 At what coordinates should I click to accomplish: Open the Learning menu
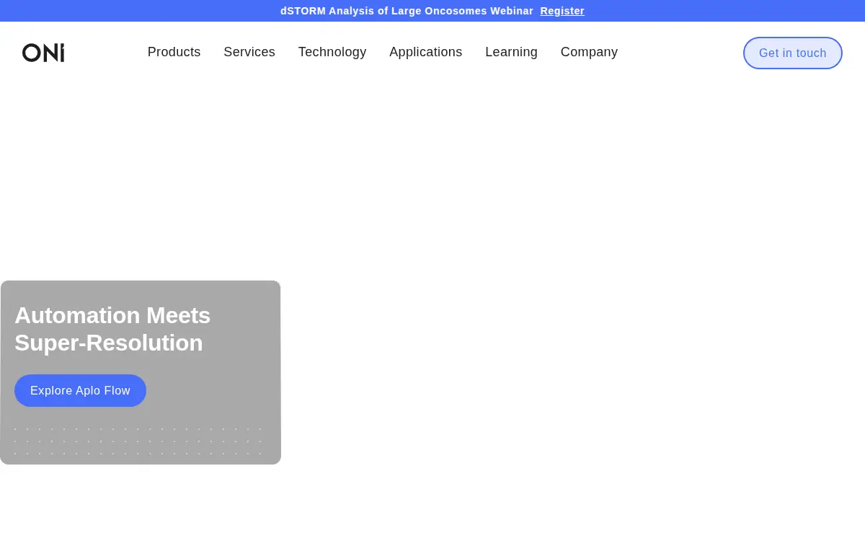pyautogui.click(x=511, y=52)
